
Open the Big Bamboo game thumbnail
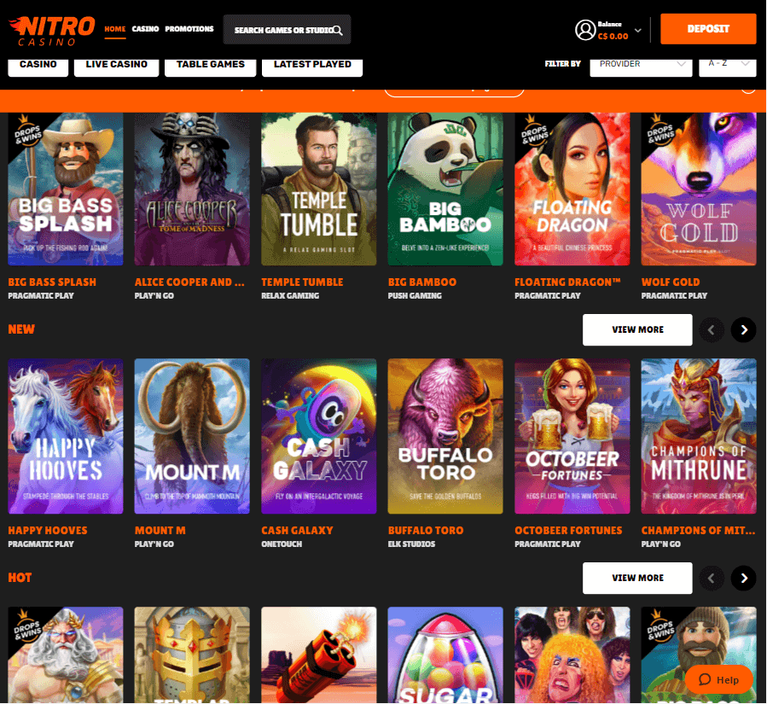(x=445, y=189)
